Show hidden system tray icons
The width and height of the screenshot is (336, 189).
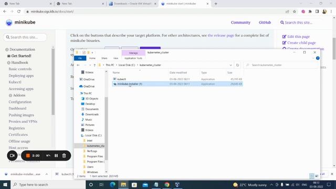(x=271, y=184)
